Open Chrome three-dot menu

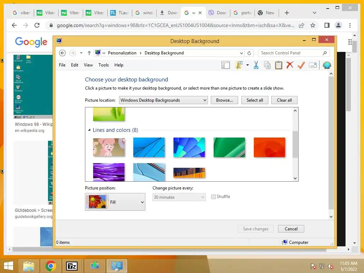[x=350, y=25]
